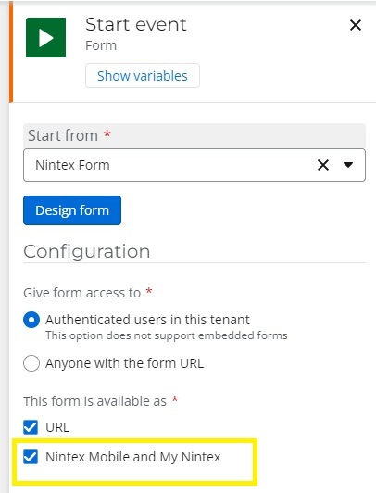
Task: Click the green Start event play icon
Action: [x=45, y=37]
